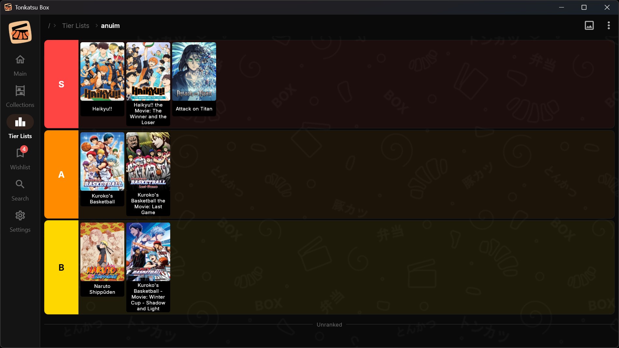Open the Settings page

click(x=20, y=220)
